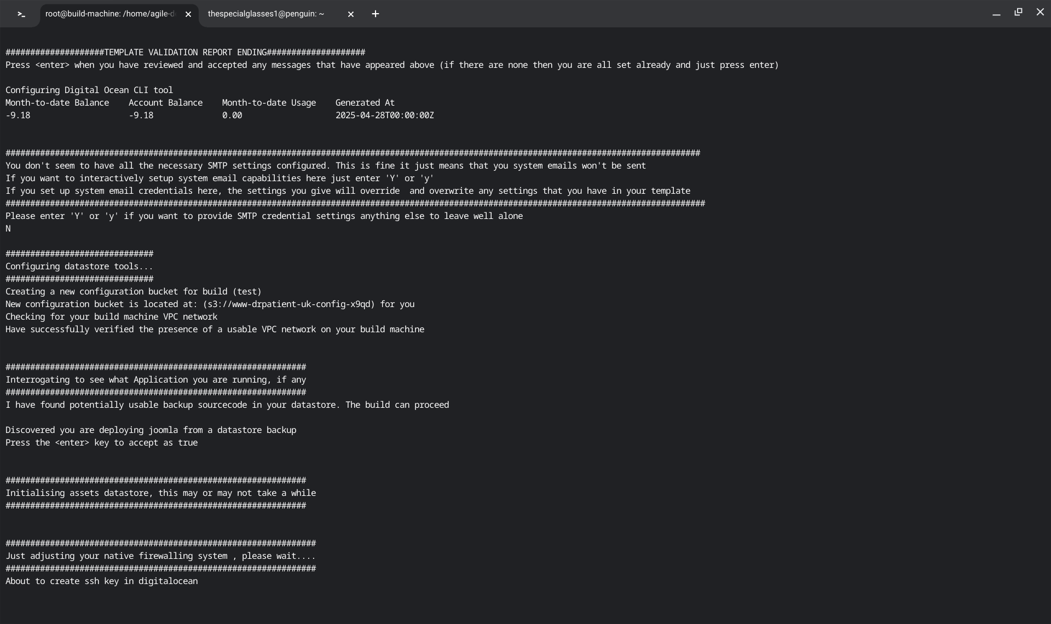Close the terminal window
The width and height of the screenshot is (1051, 624).
1040,12
